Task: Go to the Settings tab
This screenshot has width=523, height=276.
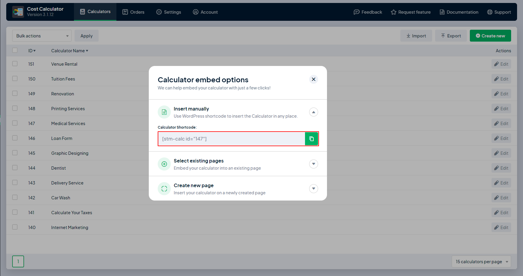Action: pyautogui.click(x=168, y=12)
